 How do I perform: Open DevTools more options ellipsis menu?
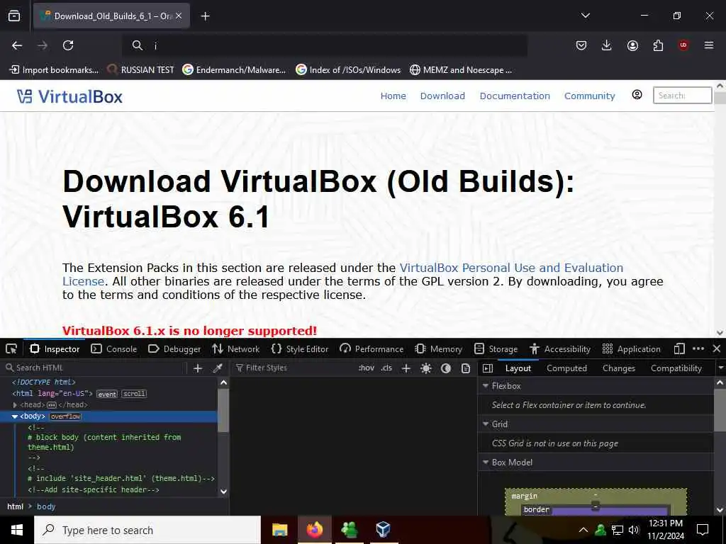tap(698, 348)
